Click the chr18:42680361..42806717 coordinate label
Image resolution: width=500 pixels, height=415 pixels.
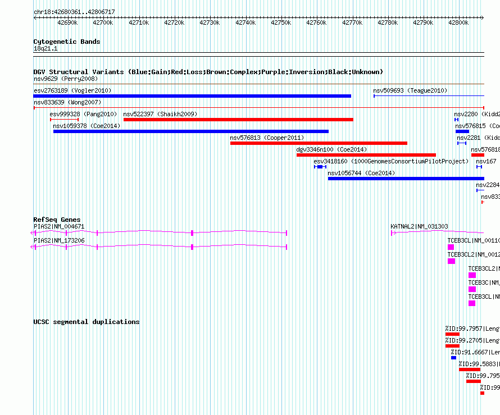(x=74, y=12)
